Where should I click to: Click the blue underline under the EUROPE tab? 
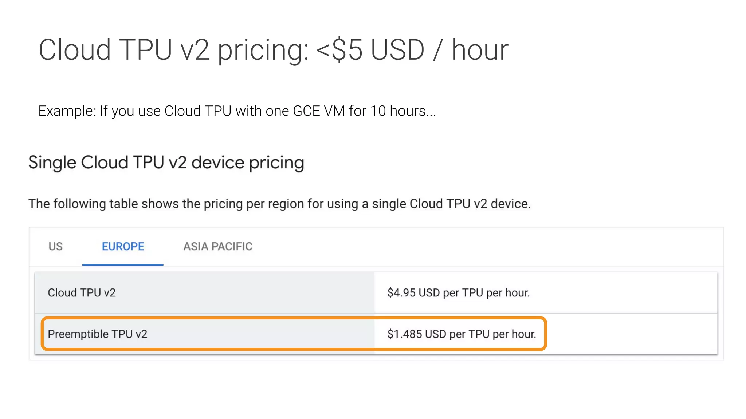pos(123,264)
